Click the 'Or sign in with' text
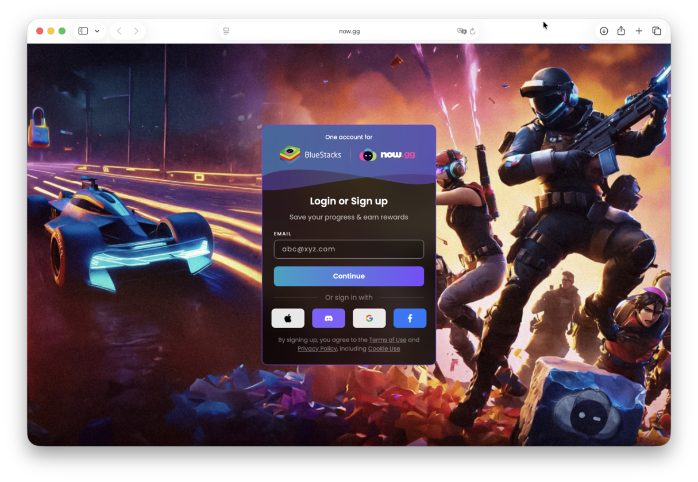Image resolution: width=698 pixels, height=482 pixels. 349,297
